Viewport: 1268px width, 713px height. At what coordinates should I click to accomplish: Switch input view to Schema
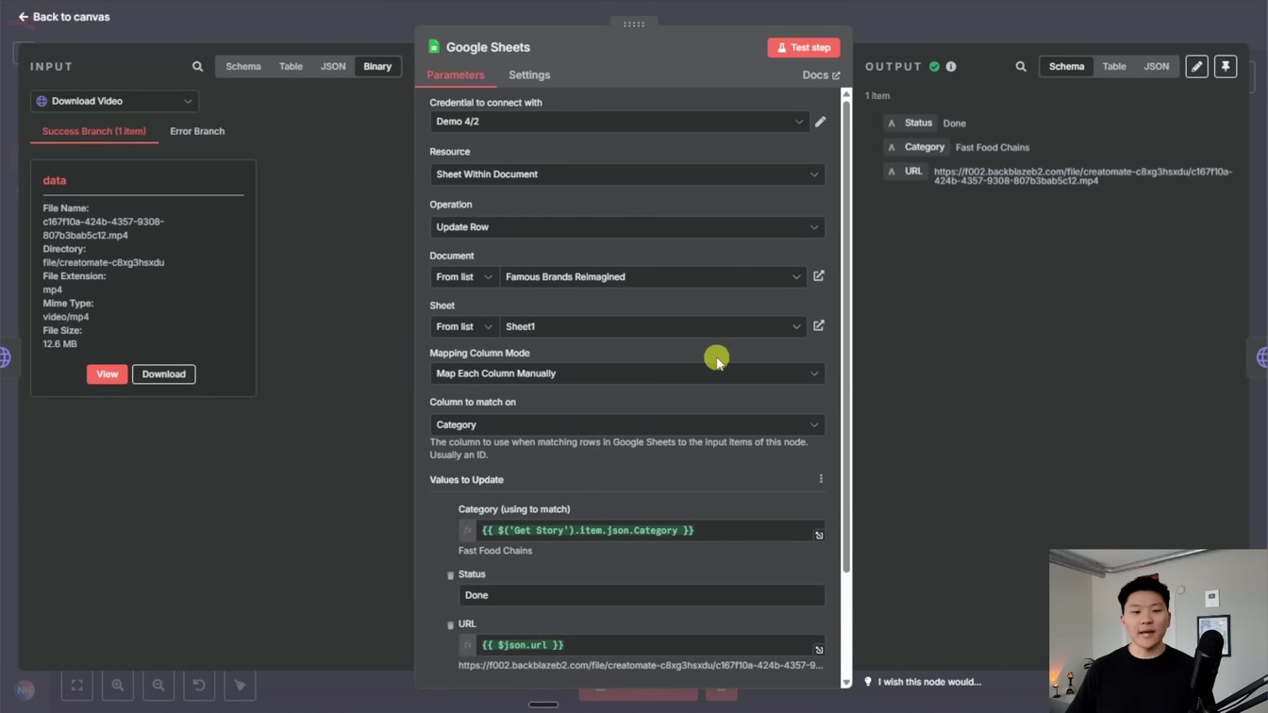click(x=242, y=67)
